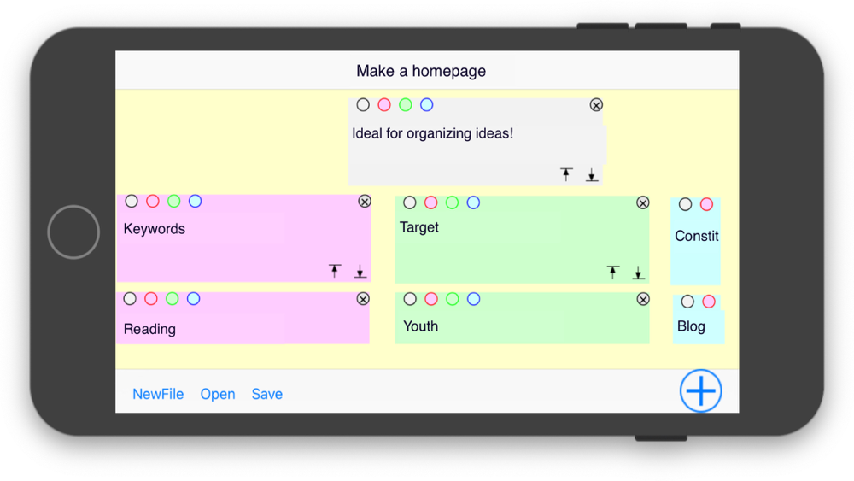Close the 'Ideal for organizing ideas!' note

596,105
